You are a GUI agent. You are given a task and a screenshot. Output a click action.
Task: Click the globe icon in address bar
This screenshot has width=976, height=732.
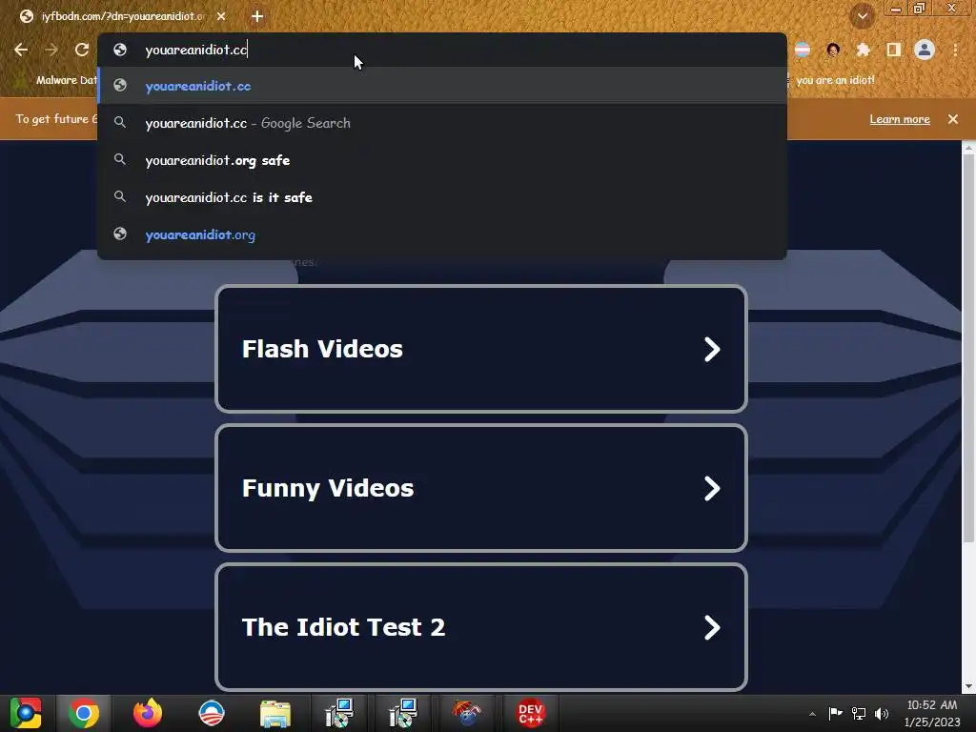pyautogui.click(x=120, y=50)
